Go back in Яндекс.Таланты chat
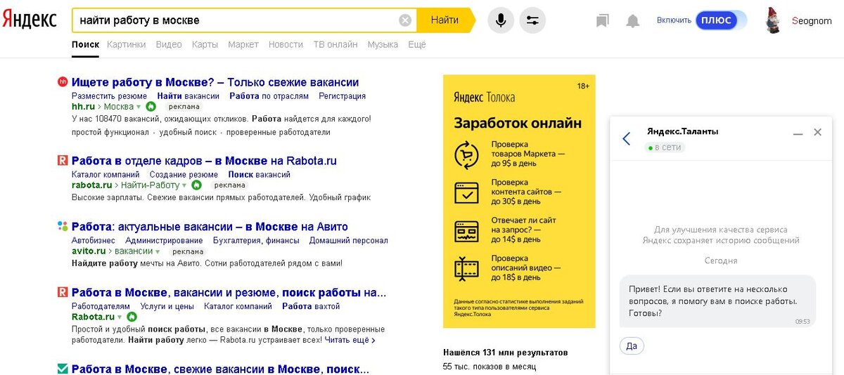The height and width of the screenshot is (375, 844). 627,138
